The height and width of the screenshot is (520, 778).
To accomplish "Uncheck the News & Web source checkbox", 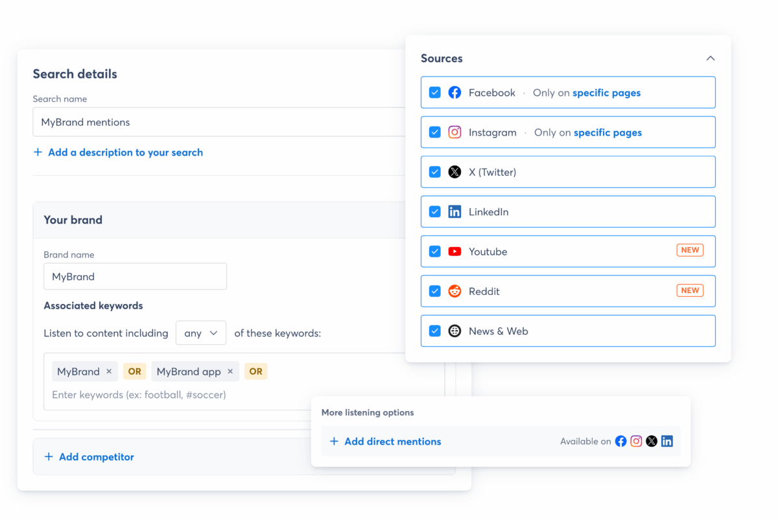I will [435, 331].
